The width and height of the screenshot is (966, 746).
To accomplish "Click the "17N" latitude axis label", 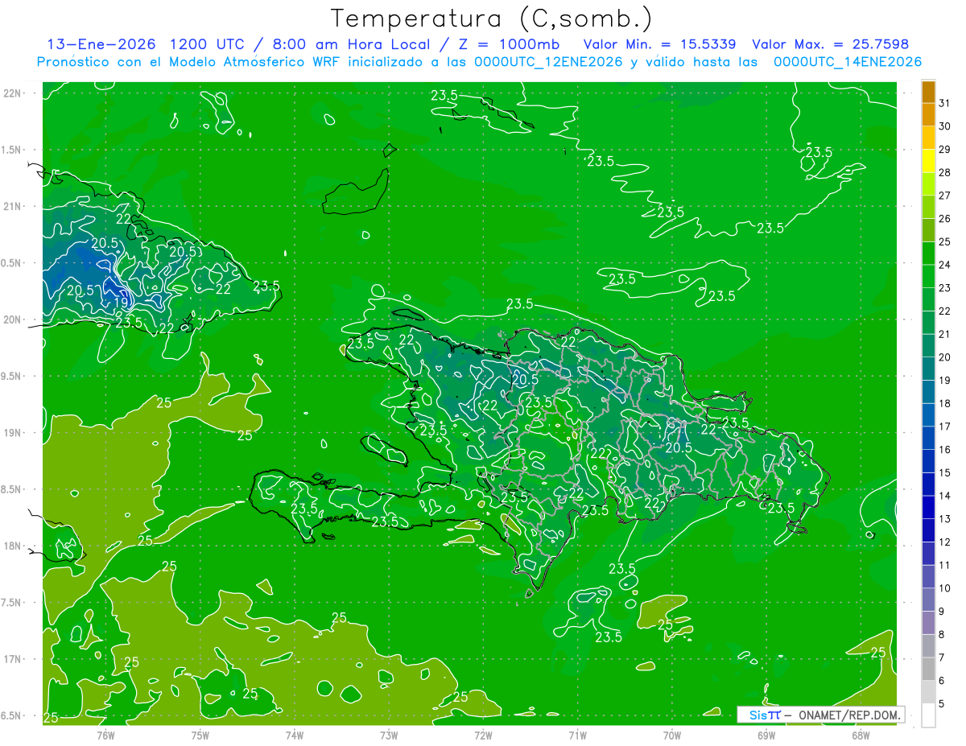I will point(12,659).
